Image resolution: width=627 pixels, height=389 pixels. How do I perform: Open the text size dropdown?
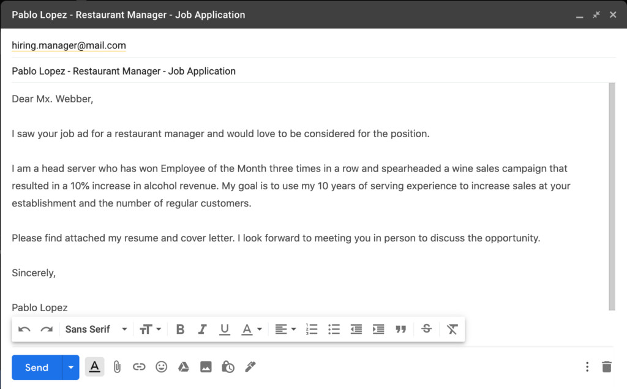click(x=151, y=329)
